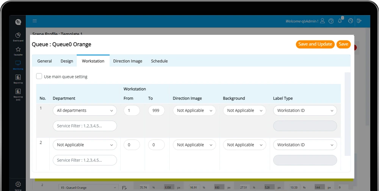The image size is (379, 191).
Task: Click the hamburger menu icon
Action: [35, 21]
